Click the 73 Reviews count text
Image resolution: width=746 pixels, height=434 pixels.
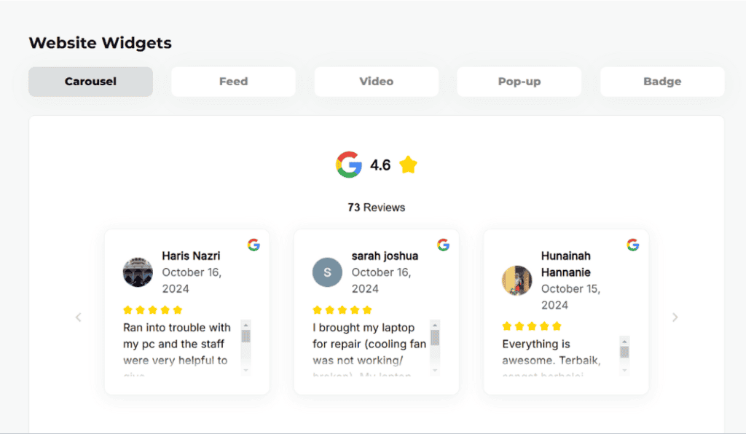pos(376,208)
